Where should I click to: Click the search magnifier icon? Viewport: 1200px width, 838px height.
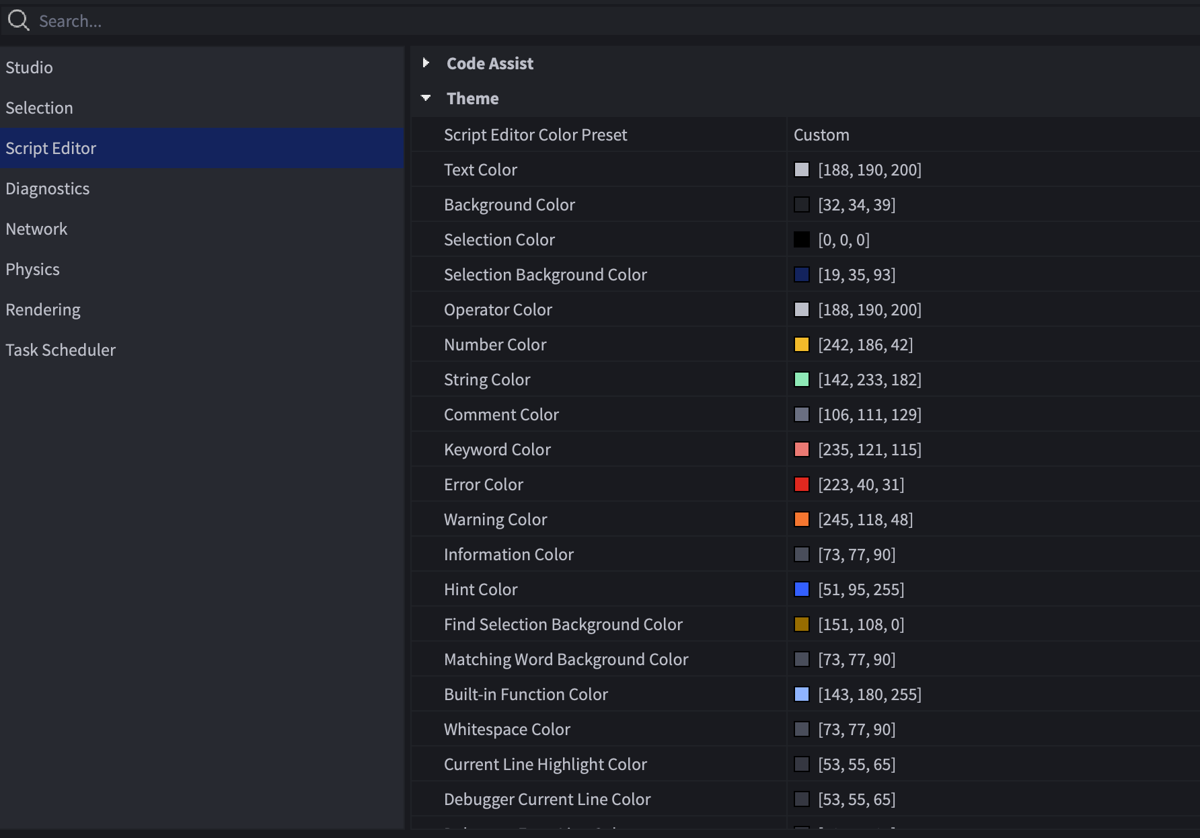[x=18, y=20]
